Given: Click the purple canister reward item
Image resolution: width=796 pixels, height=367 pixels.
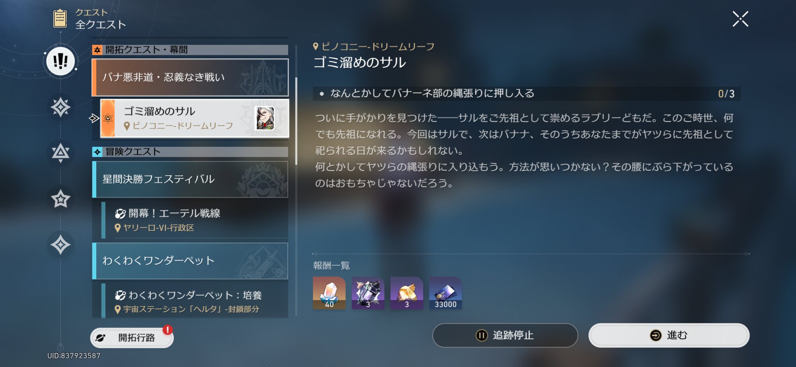Looking at the screenshot, I should click(368, 293).
